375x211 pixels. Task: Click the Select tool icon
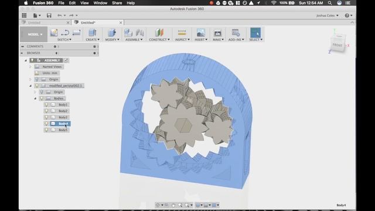coord(255,33)
